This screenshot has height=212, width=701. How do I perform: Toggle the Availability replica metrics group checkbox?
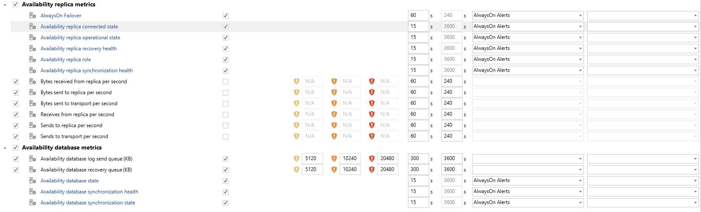click(x=16, y=4)
